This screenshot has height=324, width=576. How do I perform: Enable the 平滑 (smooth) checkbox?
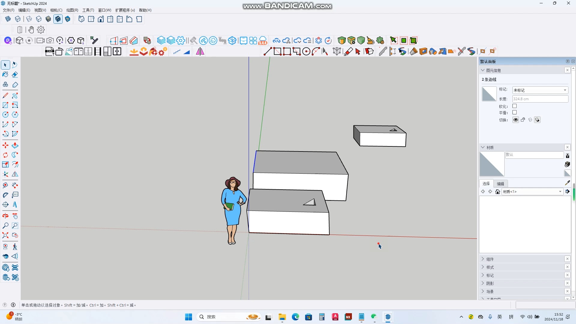coord(514,112)
